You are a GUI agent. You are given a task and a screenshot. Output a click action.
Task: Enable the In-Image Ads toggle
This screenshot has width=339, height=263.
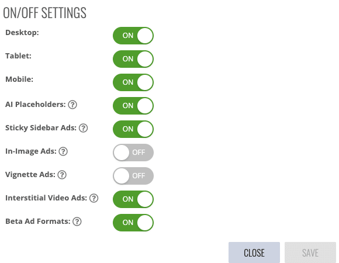click(133, 153)
